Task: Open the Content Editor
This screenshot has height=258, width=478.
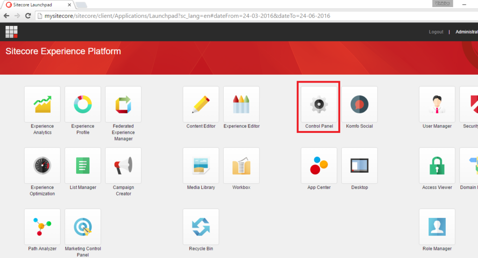Action: pyautogui.click(x=201, y=105)
